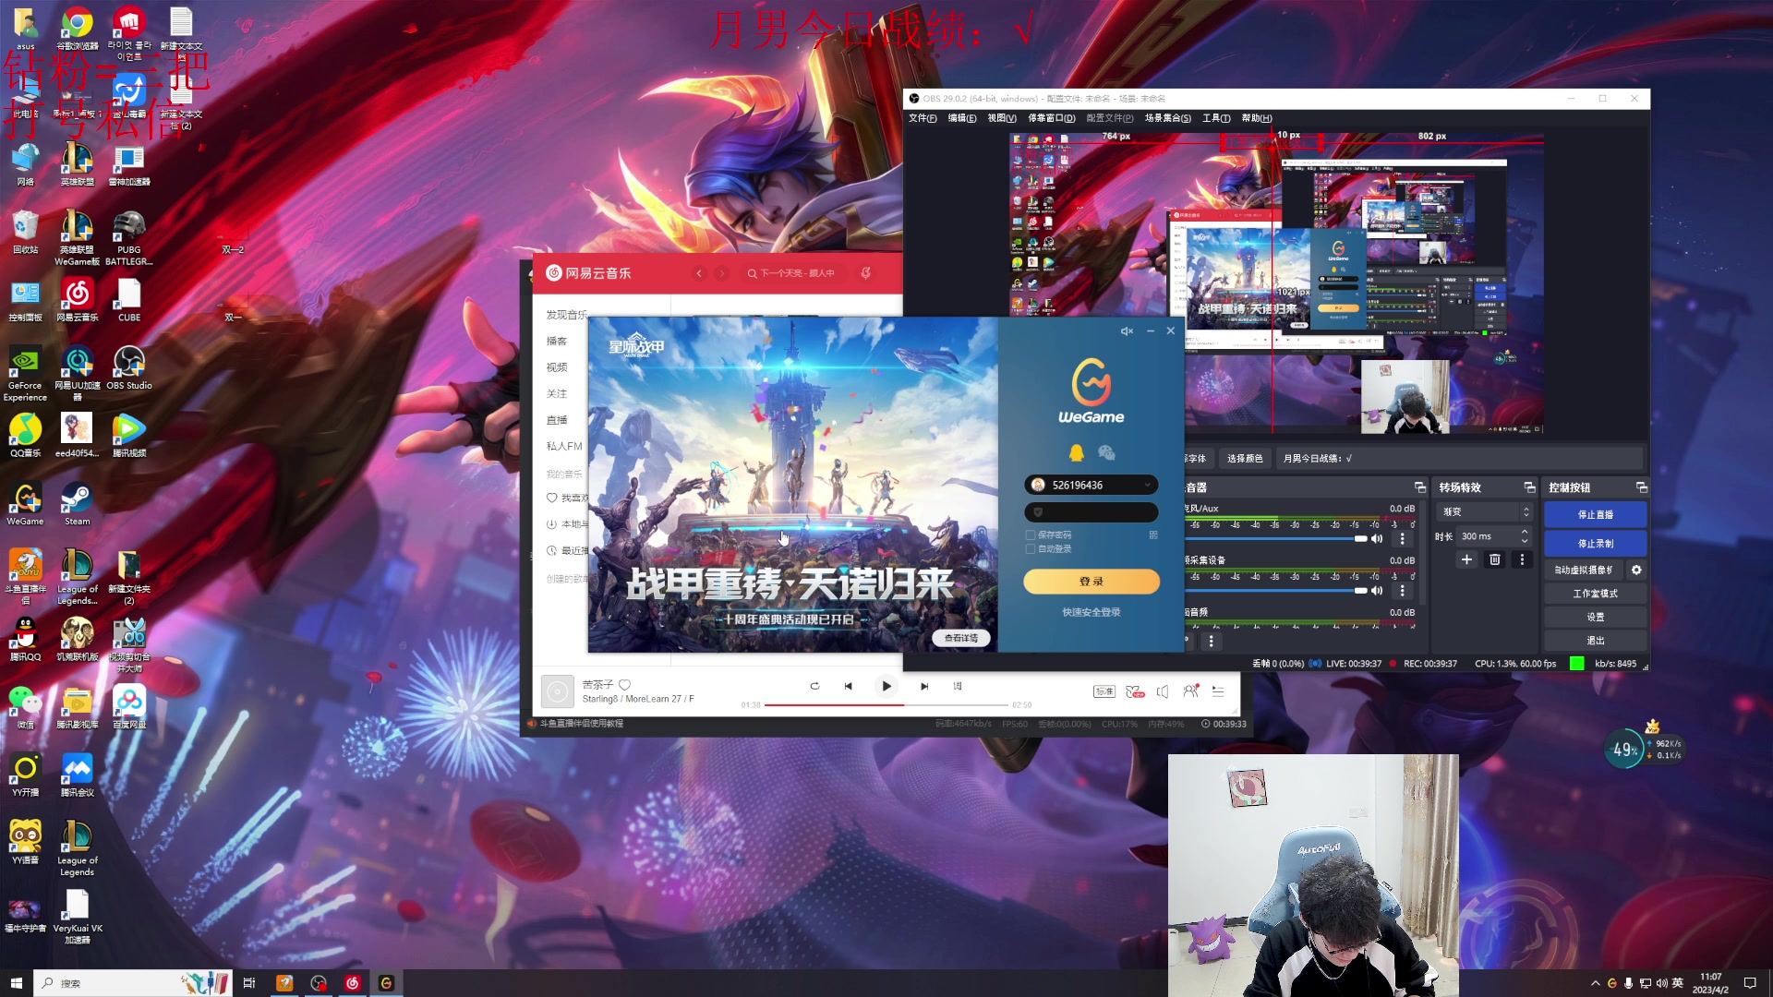Click 查看详情 on WeGame banner
Image resolution: width=1773 pixels, height=997 pixels.
[x=960, y=638]
